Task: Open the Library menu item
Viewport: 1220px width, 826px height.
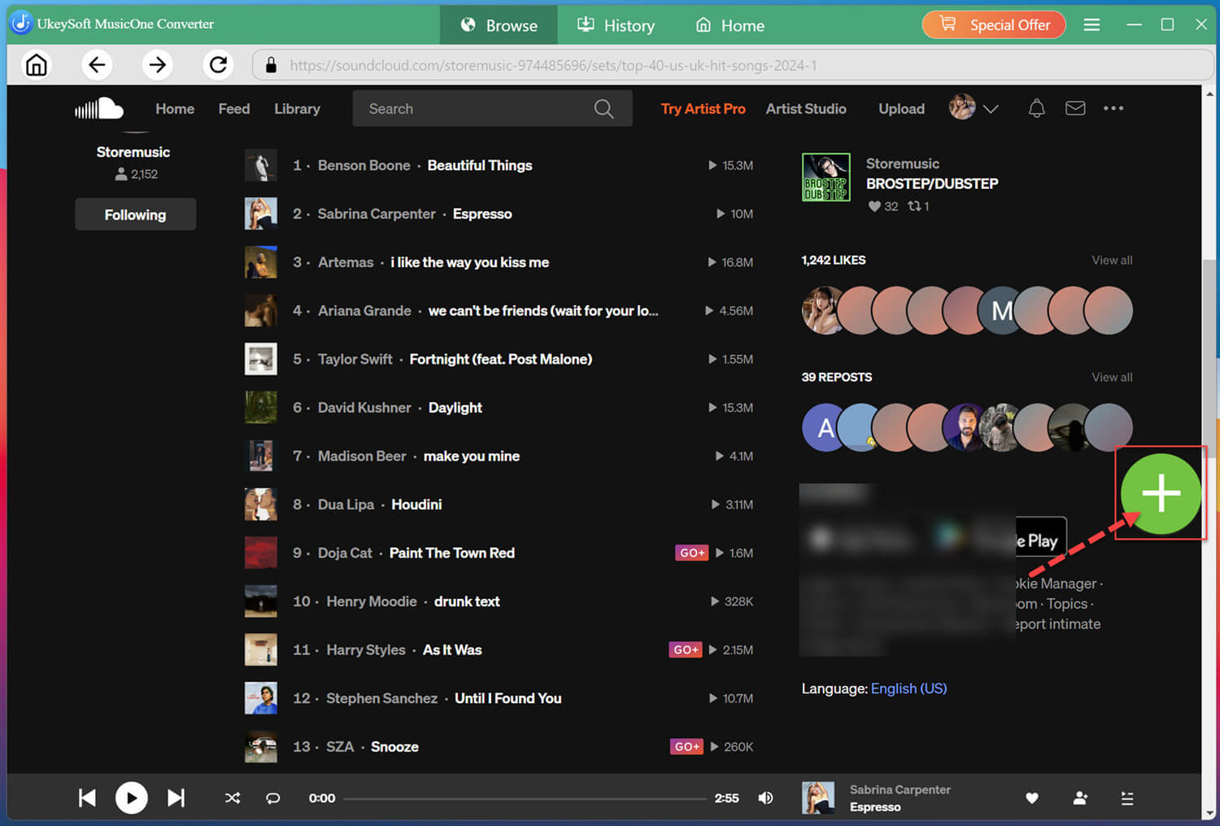Action: coord(297,108)
